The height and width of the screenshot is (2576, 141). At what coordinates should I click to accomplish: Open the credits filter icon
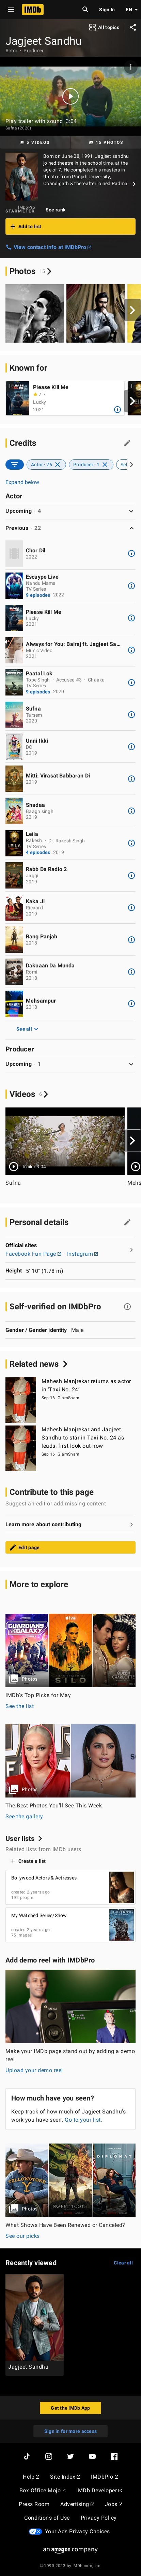[x=14, y=464]
